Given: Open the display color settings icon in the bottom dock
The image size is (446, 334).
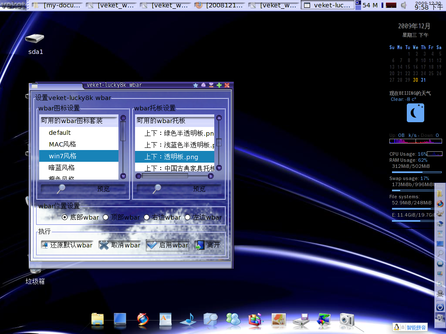Looking at the screenshot, I should click(324, 319).
